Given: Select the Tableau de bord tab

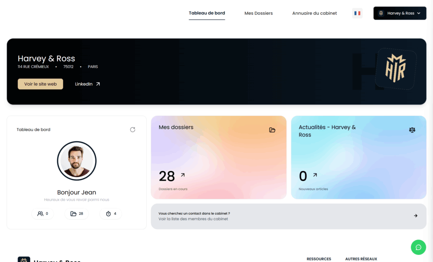Looking at the screenshot, I should point(207,13).
